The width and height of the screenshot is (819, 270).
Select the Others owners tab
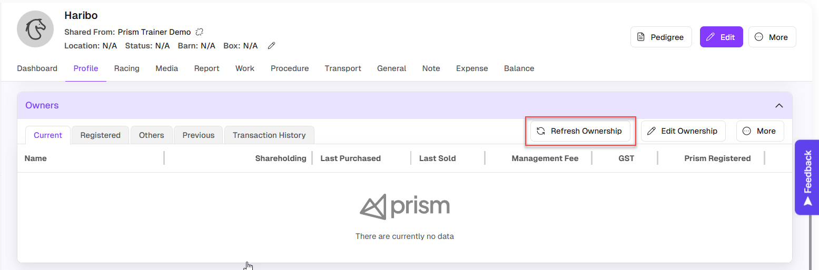[x=151, y=135]
